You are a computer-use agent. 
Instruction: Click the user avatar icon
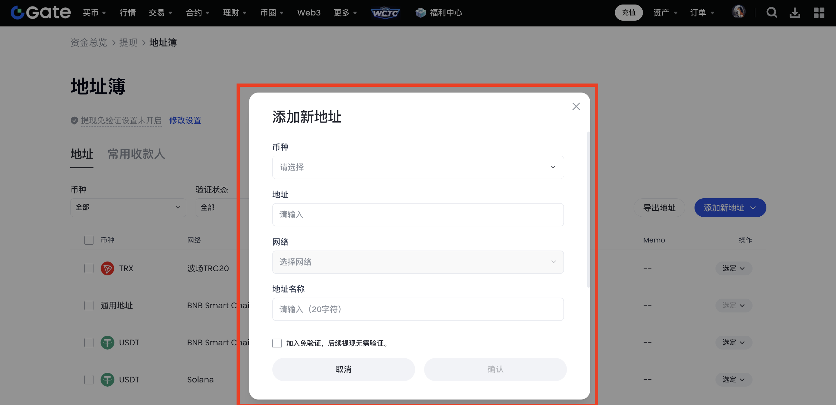click(738, 12)
